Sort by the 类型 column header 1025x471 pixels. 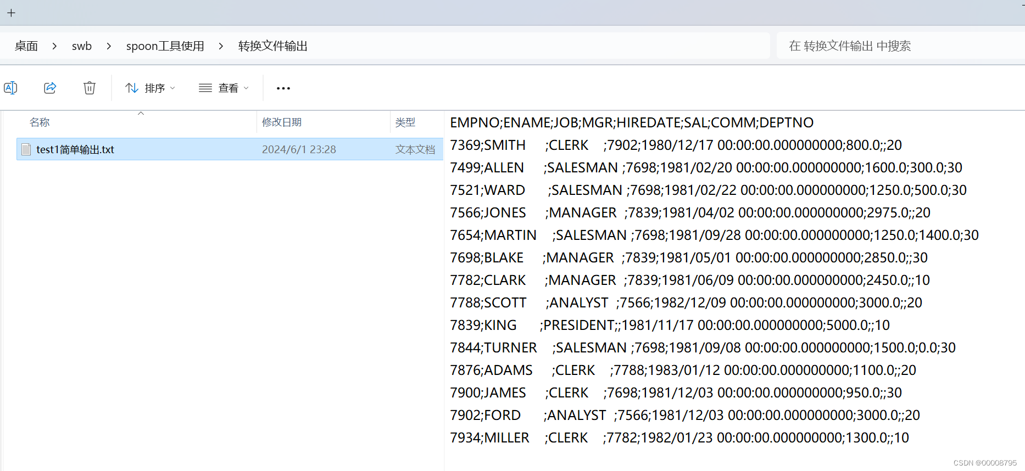pos(405,122)
